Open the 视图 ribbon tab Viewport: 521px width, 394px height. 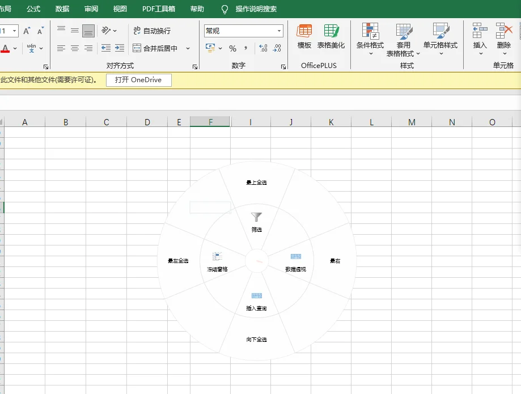coord(120,9)
